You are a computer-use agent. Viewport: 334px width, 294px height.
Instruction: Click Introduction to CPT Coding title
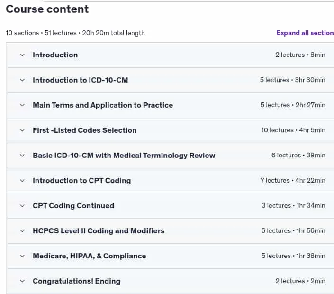click(x=82, y=181)
